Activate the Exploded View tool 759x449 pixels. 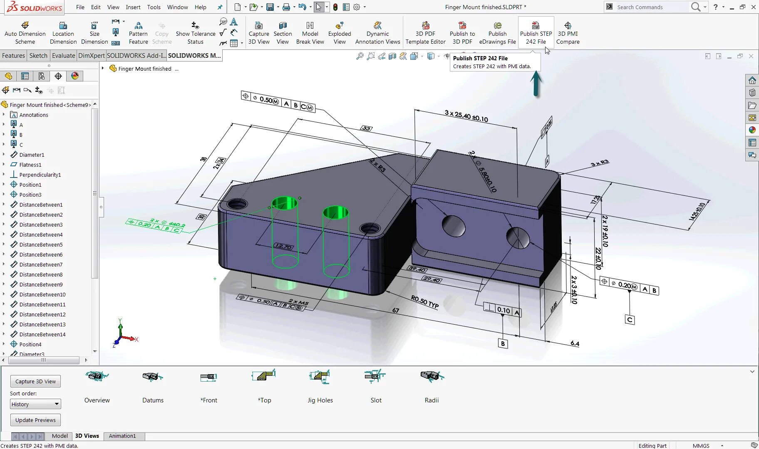pyautogui.click(x=340, y=32)
